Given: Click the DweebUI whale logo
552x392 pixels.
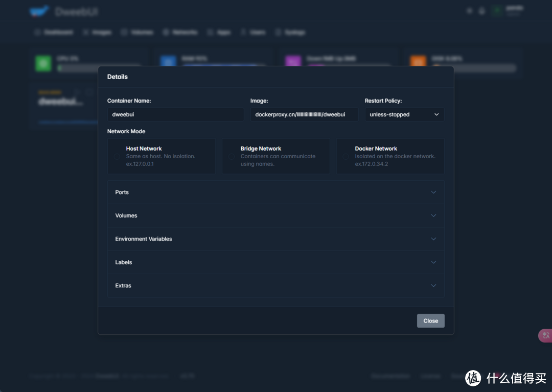Looking at the screenshot, I should coord(39,11).
